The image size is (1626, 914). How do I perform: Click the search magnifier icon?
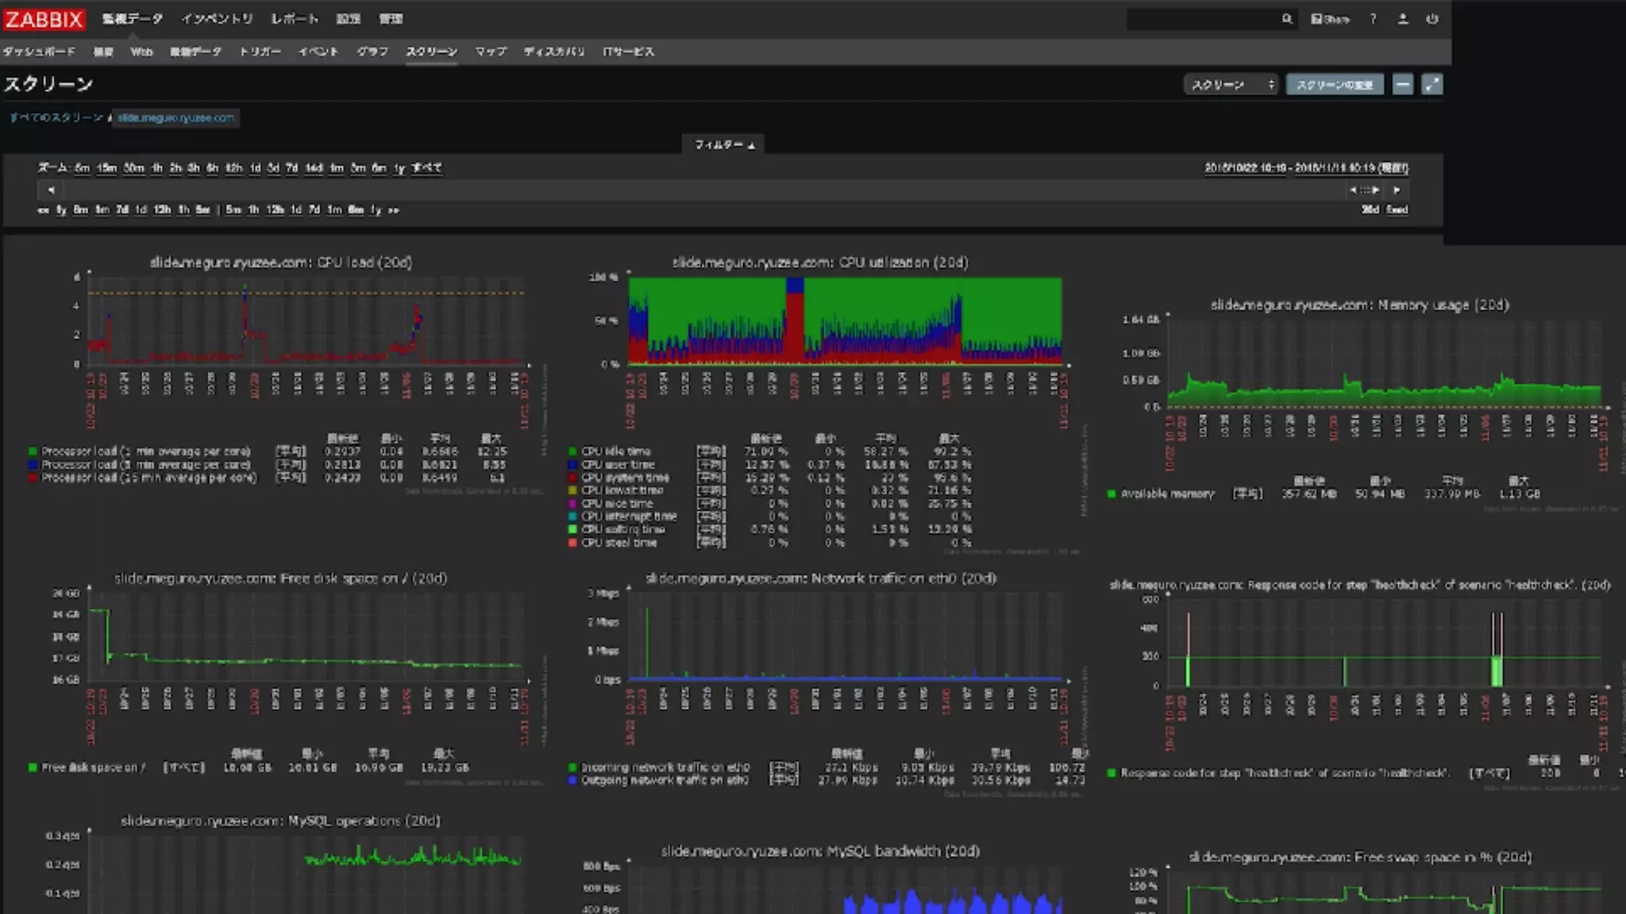[x=1286, y=19]
